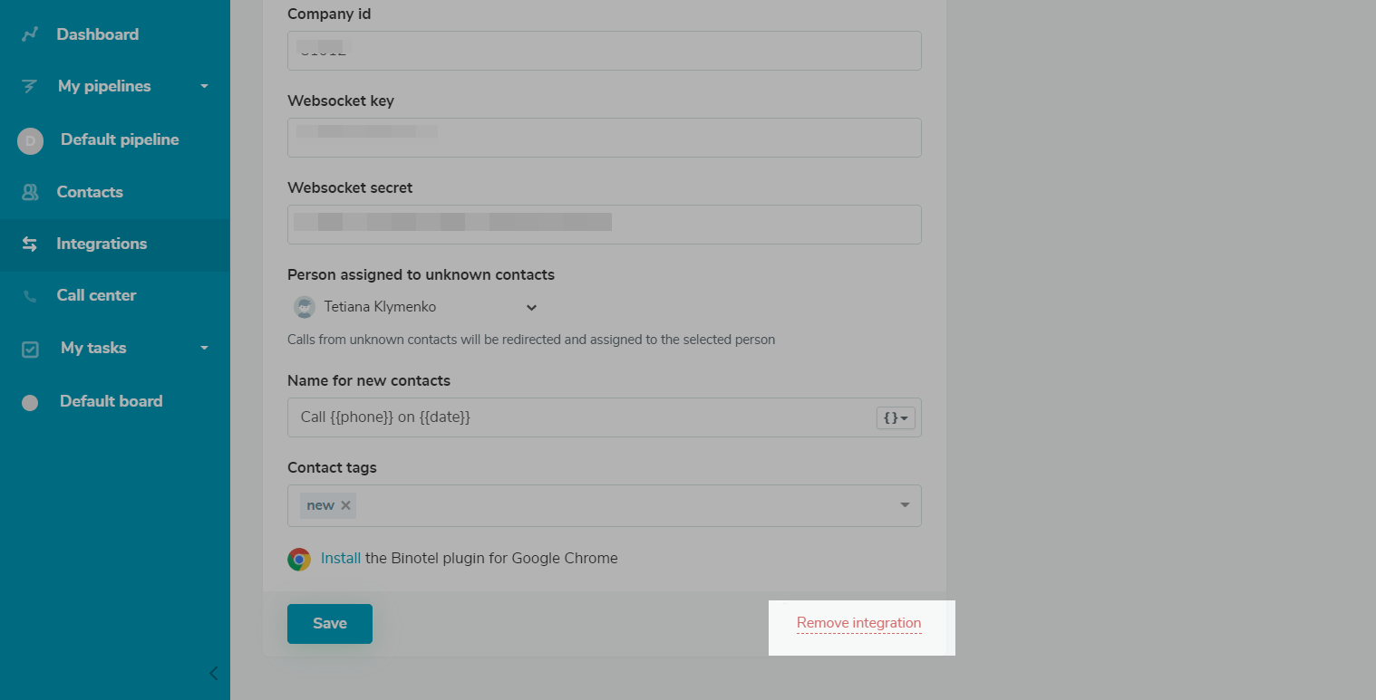The image size is (1376, 700).
Task: Click the Remove integration link
Action: point(858,623)
